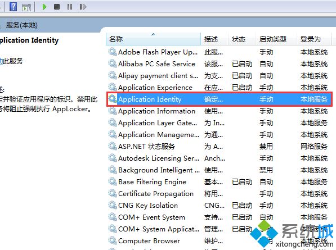Click gear icon of Application Identity
The image size is (336, 250).
tap(113, 99)
